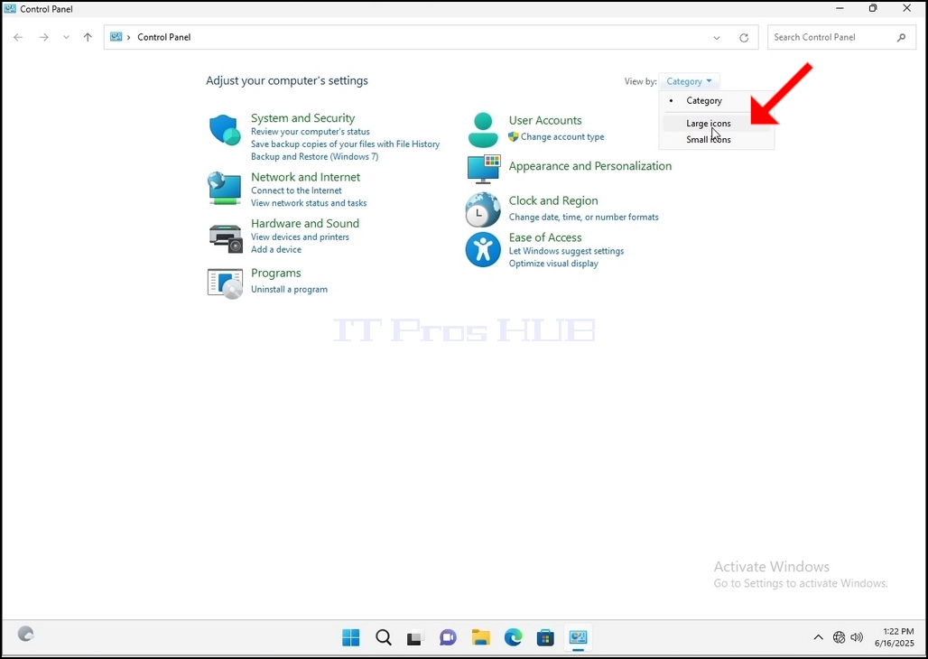
Task: Click Let Windows suggest settings
Action: [x=566, y=251]
